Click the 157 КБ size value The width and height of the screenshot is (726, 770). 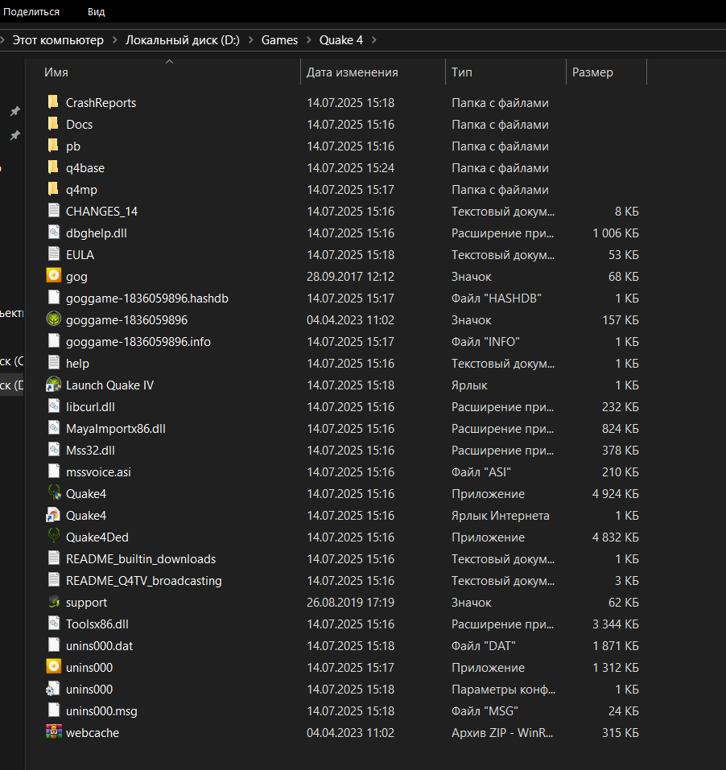tap(621, 319)
